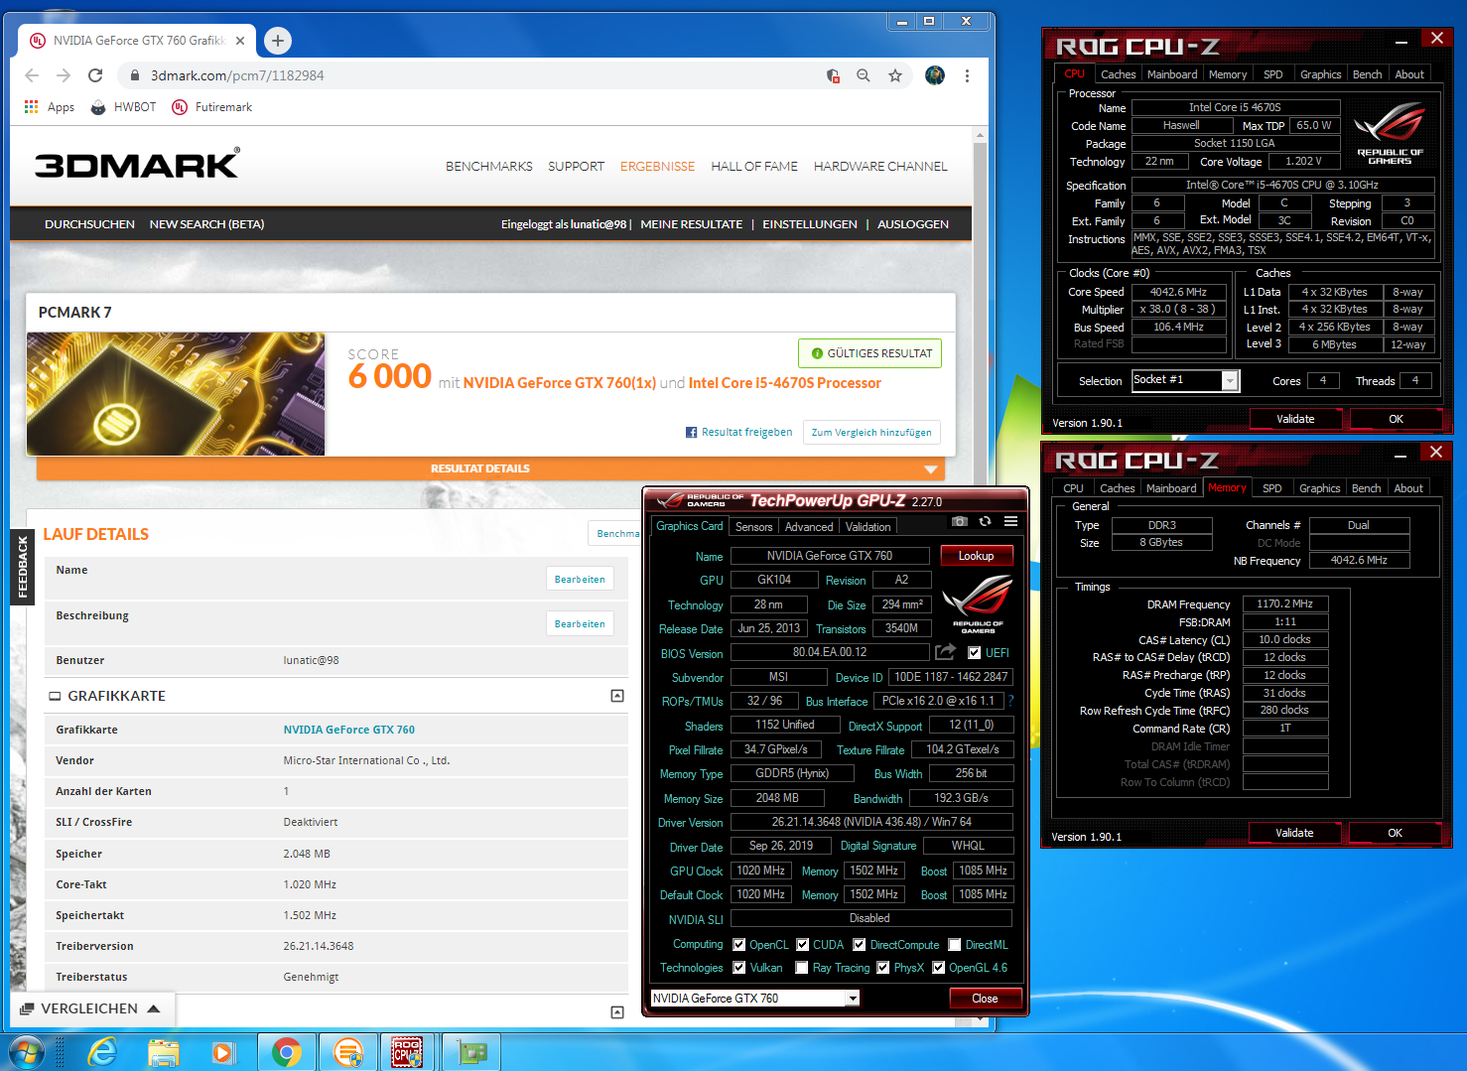Click the Close button in GPU-Z

(x=985, y=999)
